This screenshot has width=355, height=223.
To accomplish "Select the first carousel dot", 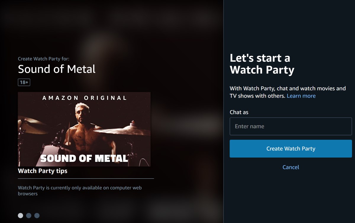I will 21,216.
